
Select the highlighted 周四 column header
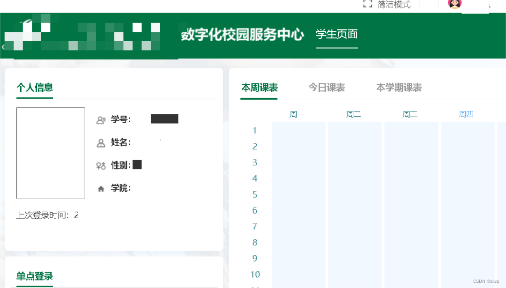click(x=467, y=113)
